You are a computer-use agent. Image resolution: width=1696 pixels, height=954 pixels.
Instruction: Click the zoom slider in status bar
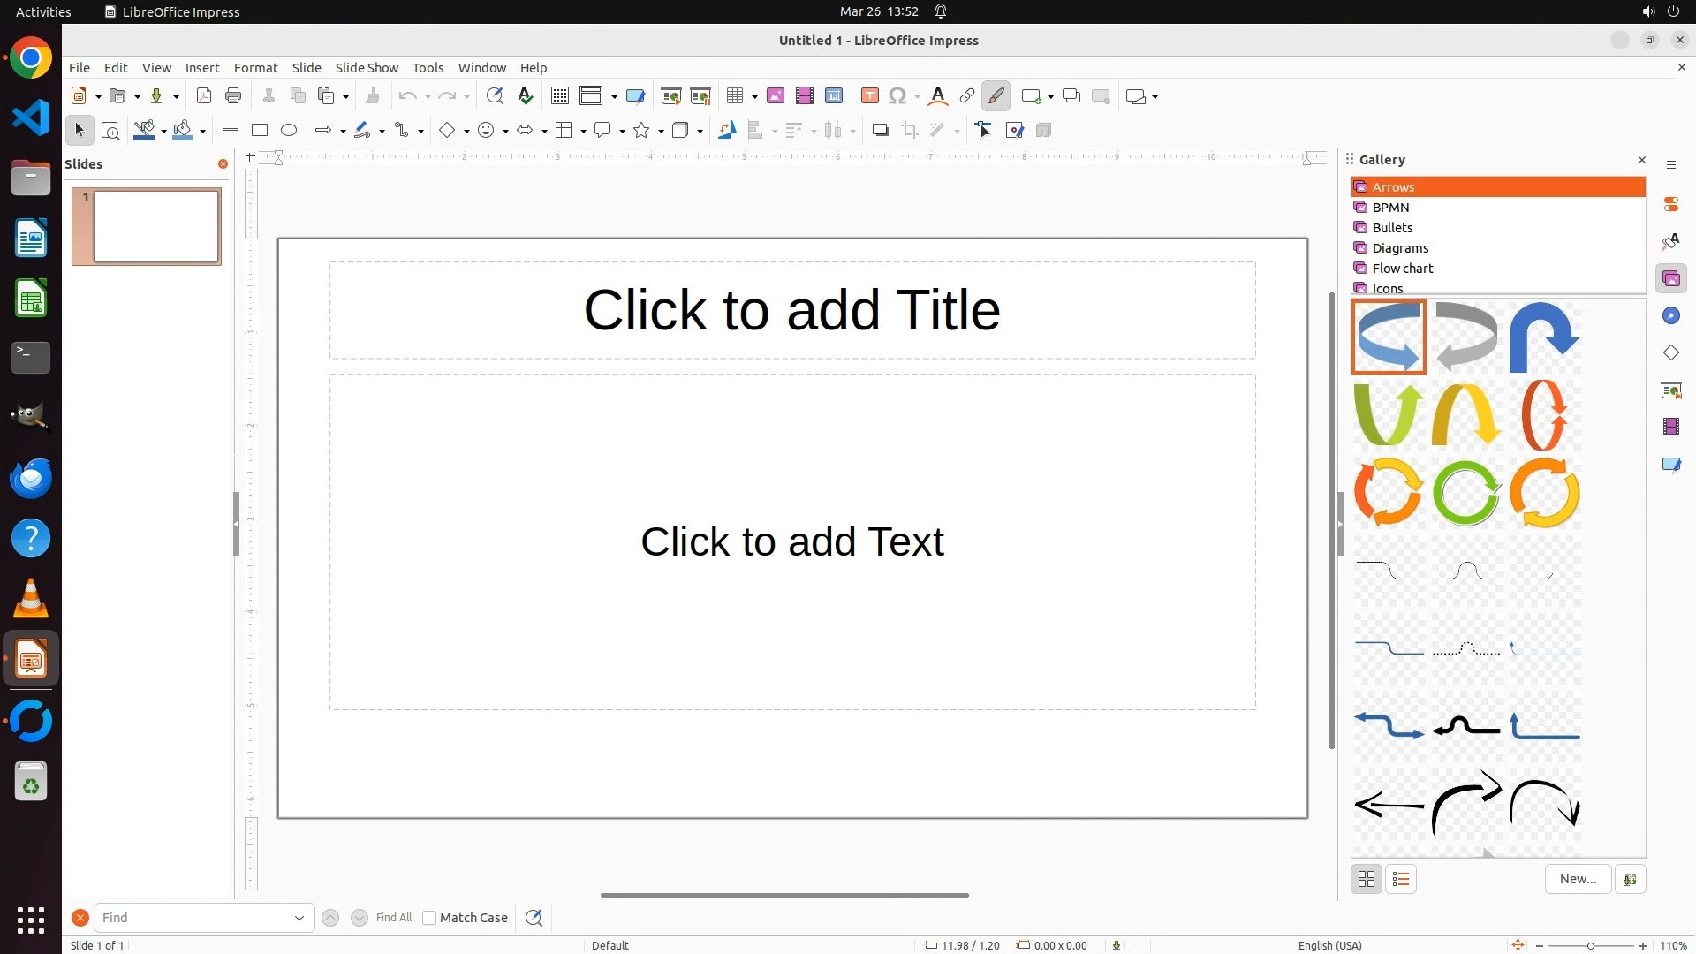[1591, 946]
